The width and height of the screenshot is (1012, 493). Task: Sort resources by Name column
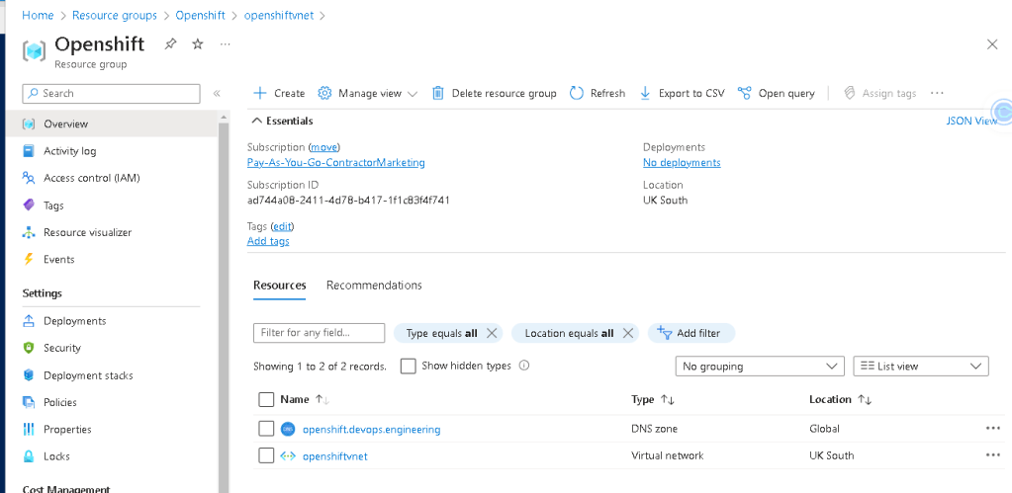(x=305, y=399)
